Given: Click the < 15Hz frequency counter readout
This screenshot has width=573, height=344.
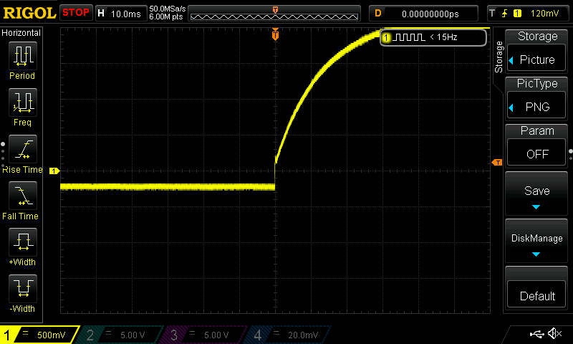Looking at the screenshot, I should 443,37.
